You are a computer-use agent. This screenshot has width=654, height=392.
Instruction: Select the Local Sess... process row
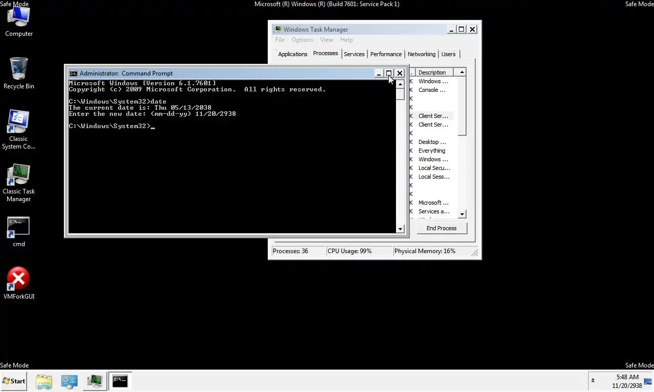[x=432, y=177]
